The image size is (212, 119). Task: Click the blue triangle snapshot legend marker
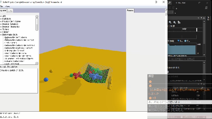coord(178,41)
